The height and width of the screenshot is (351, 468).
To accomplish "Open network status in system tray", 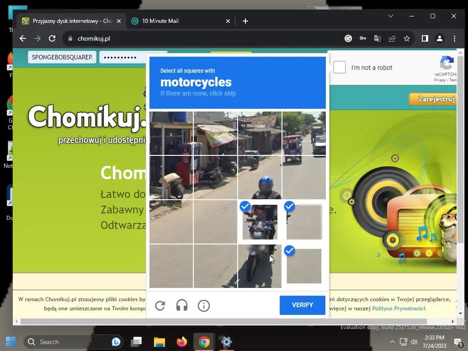I will point(404,342).
